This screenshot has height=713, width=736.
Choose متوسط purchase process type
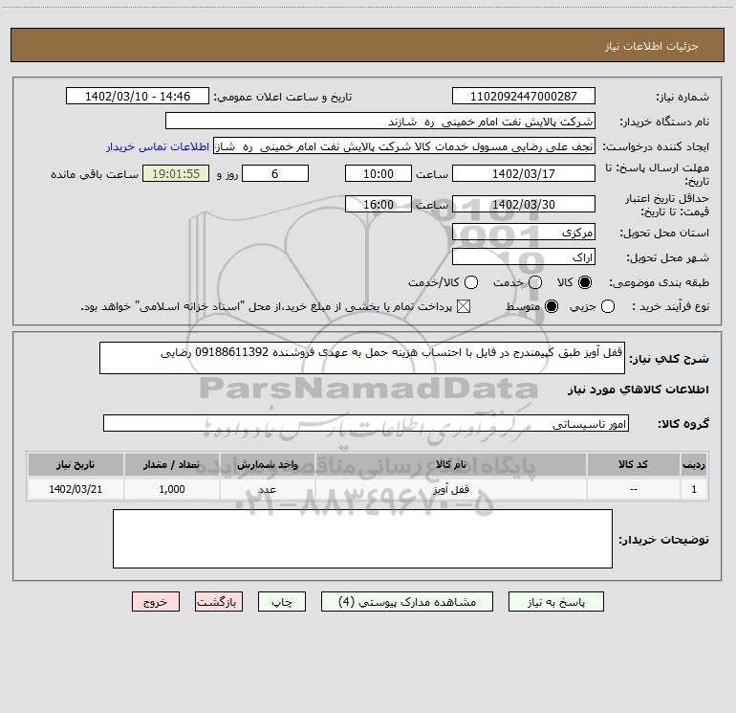[x=552, y=306]
